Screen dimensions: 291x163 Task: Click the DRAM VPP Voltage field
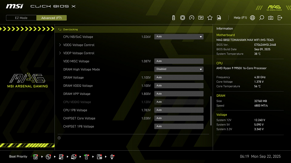(x=179, y=94)
